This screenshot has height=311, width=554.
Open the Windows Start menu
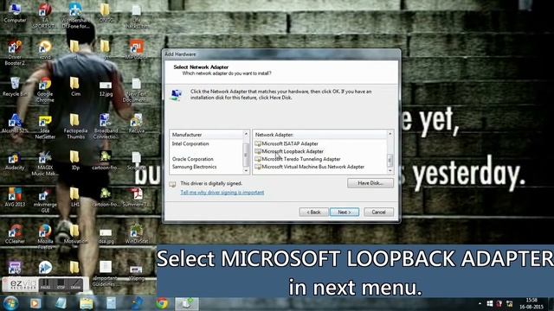click(10, 303)
